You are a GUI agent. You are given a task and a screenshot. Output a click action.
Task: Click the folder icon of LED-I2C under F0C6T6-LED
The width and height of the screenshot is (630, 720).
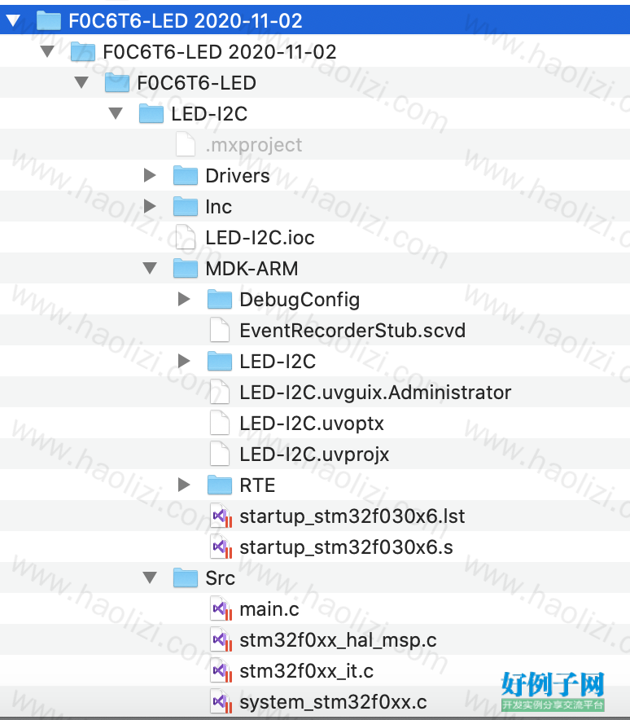click(151, 113)
